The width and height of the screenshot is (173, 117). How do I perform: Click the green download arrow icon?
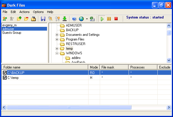[65, 19]
